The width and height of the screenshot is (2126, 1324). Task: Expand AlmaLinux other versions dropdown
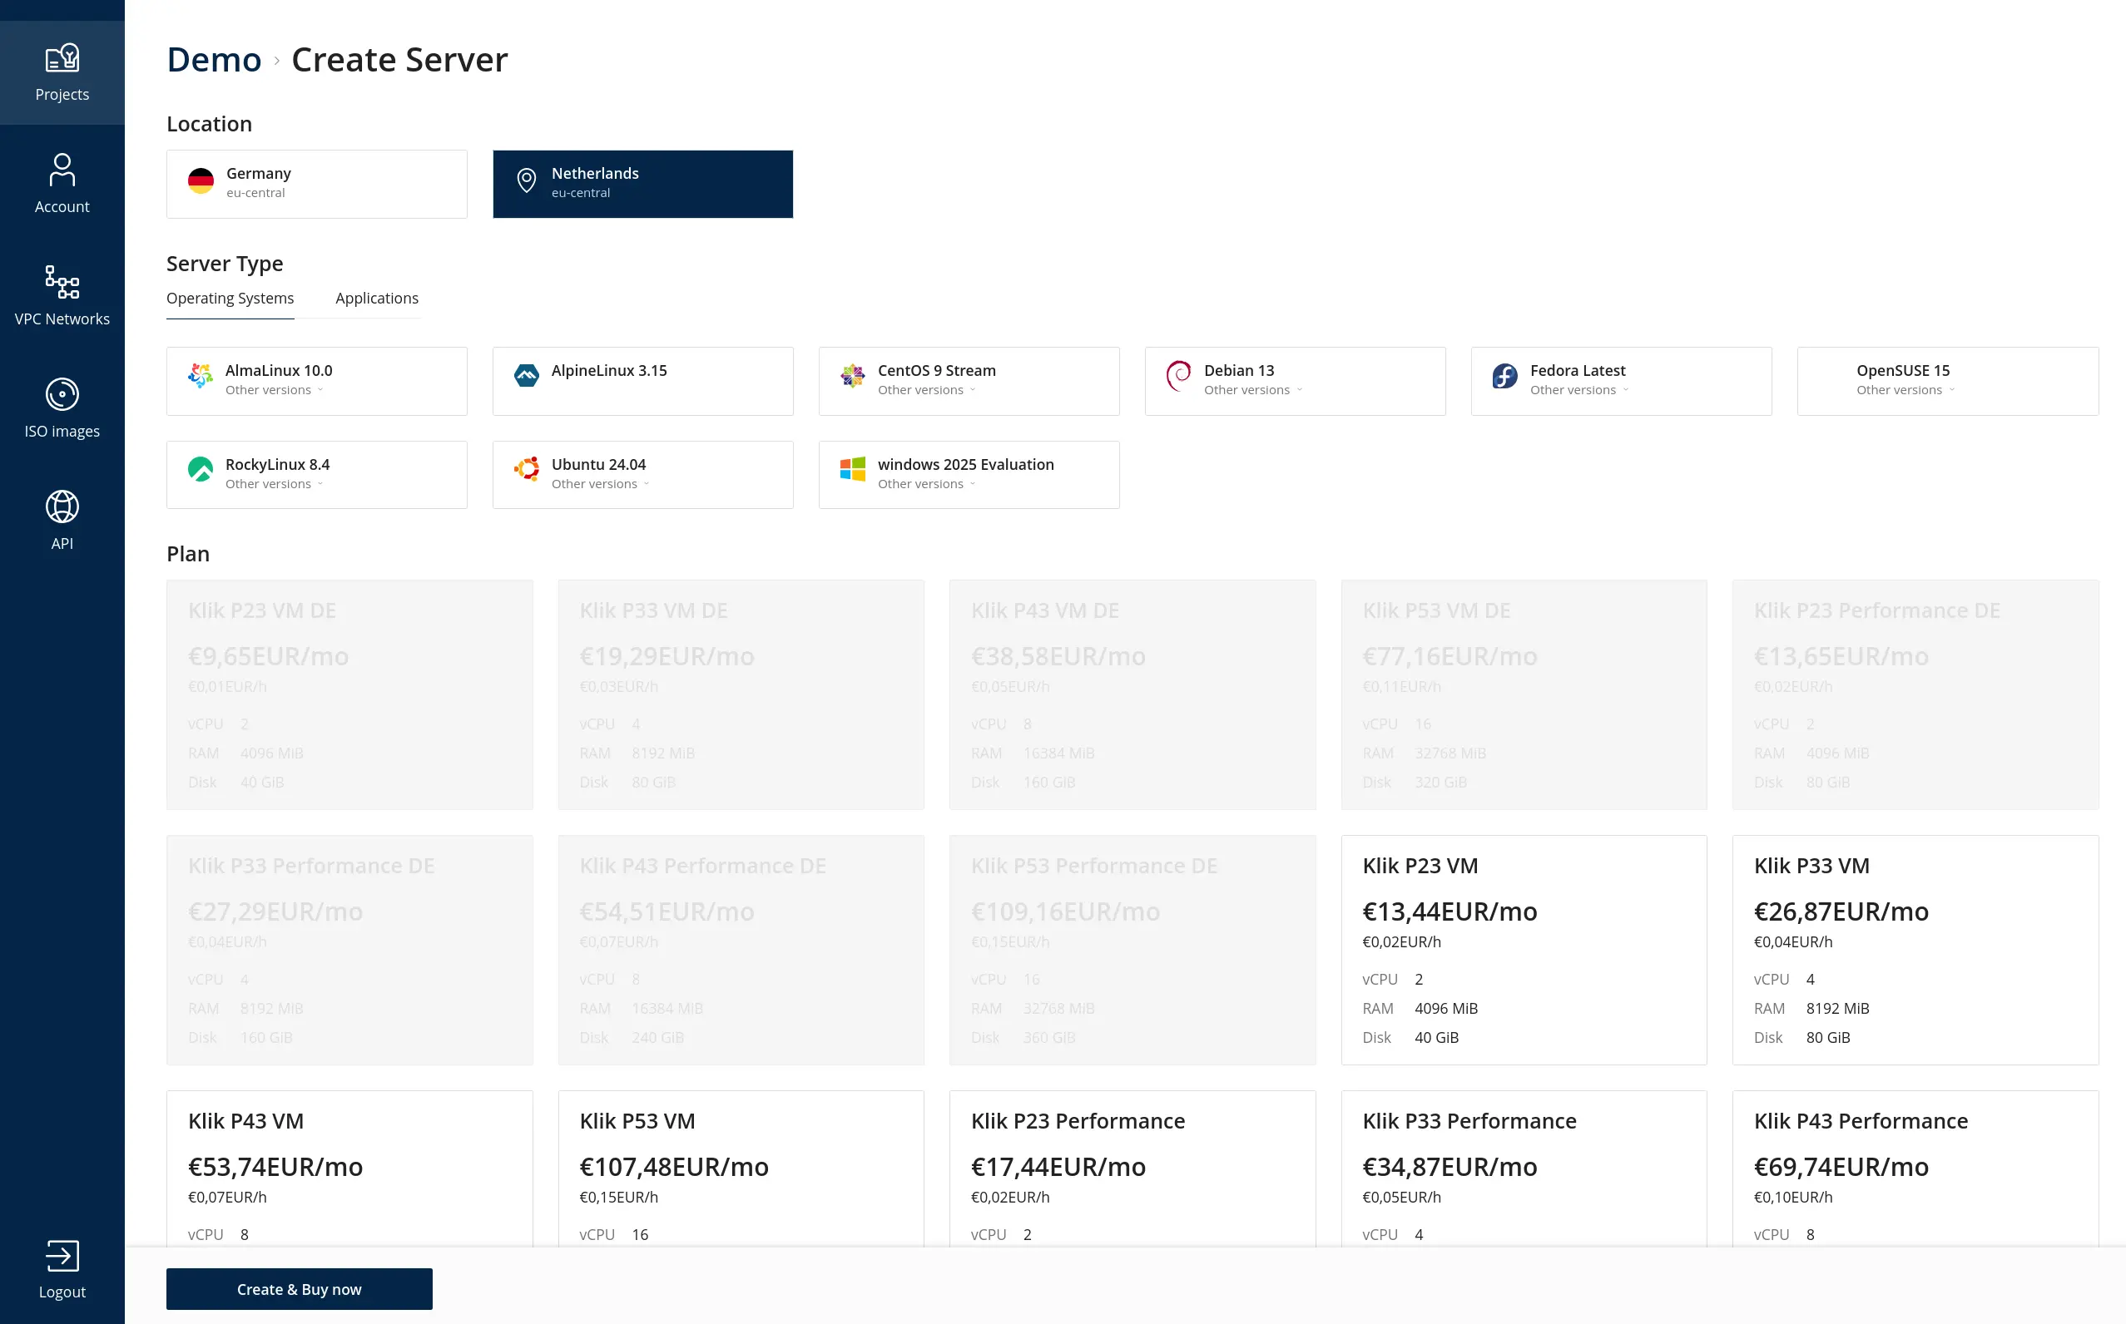point(275,391)
